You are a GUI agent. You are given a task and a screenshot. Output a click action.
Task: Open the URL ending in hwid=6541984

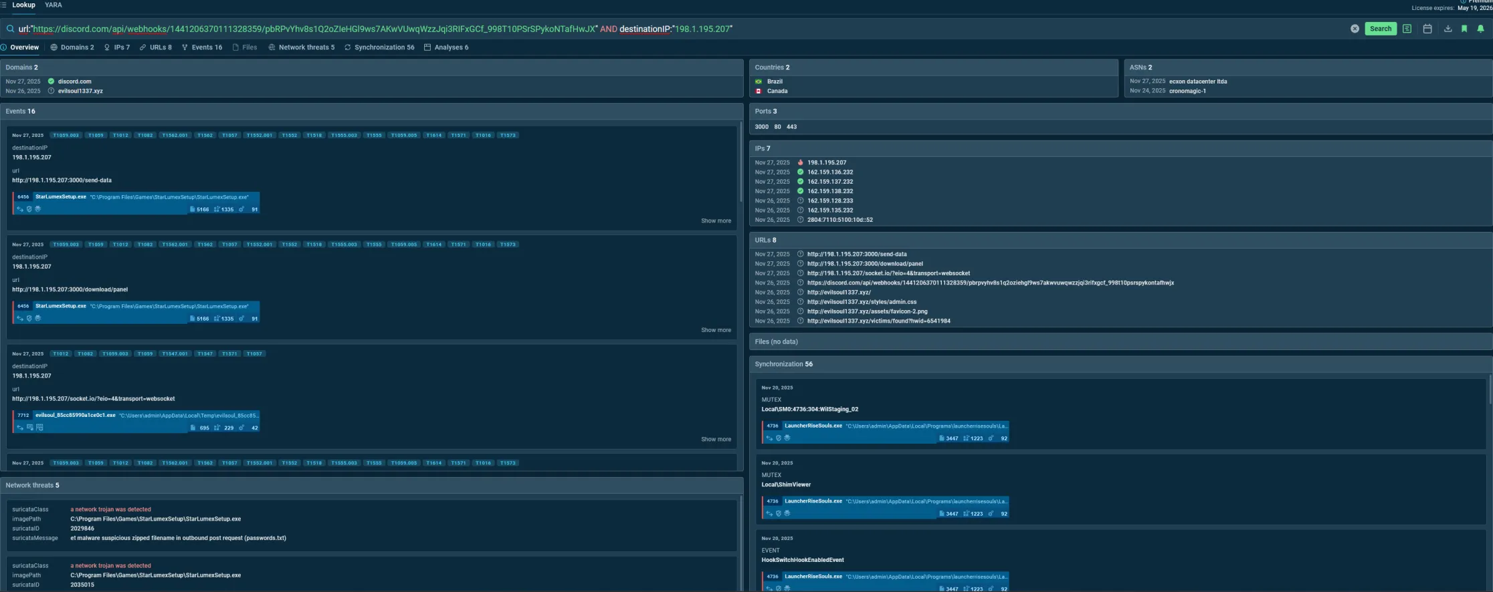pos(878,321)
